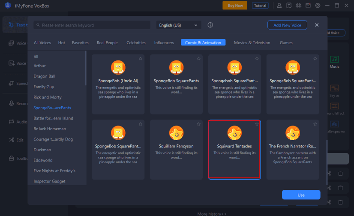Select Squilliam Fancyson voice card

click(x=176, y=150)
